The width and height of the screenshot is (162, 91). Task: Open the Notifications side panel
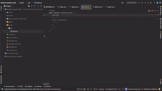click(161, 11)
